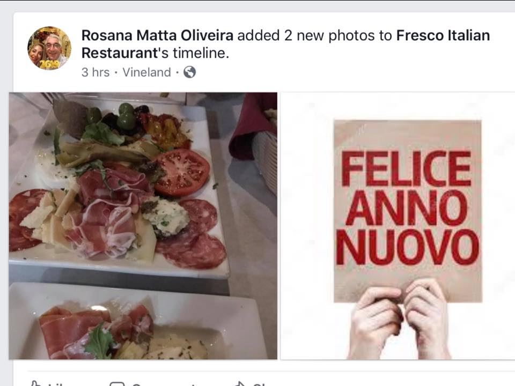515x386 pixels.
Task: Open Rosana Matta Oliveira's profile picture
Action: pos(49,48)
